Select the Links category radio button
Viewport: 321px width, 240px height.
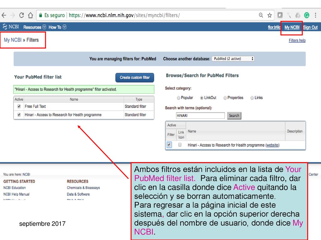[x=252, y=98]
